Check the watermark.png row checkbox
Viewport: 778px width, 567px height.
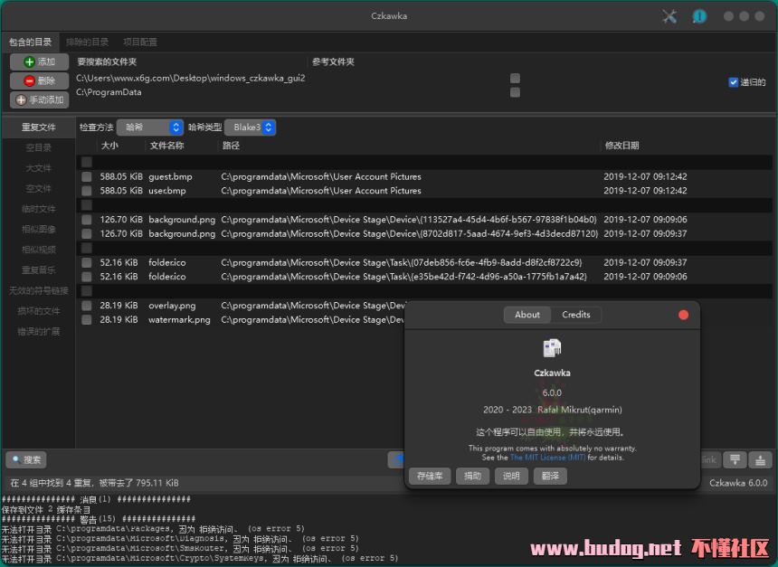87,320
